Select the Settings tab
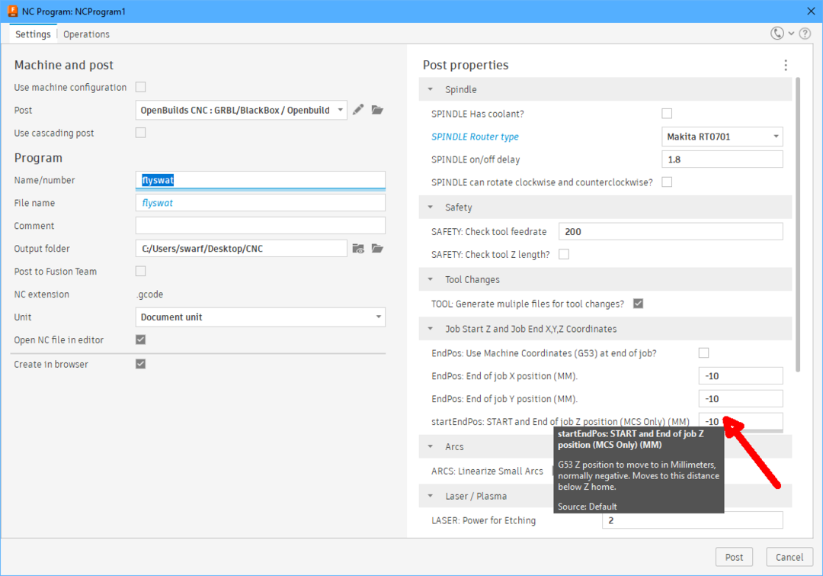 coord(33,34)
